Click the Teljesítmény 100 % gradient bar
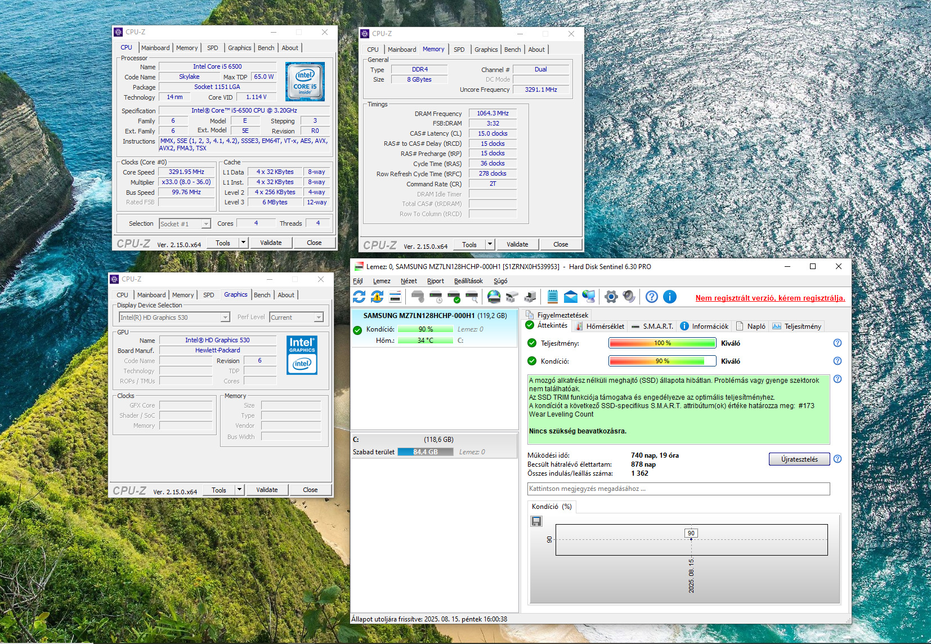The width and height of the screenshot is (931, 644). [x=662, y=343]
